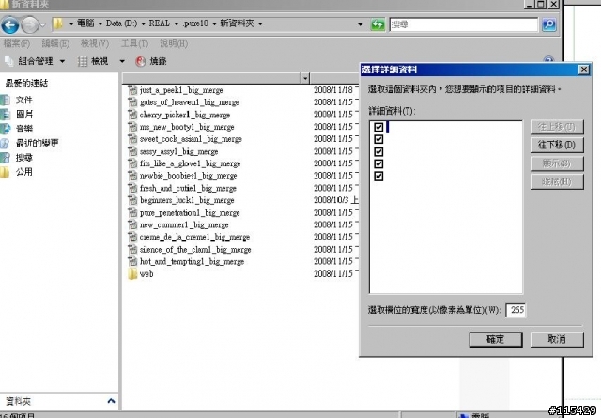
Task: Click the 電腦 breadcrumb segment
Action: coord(85,23)
